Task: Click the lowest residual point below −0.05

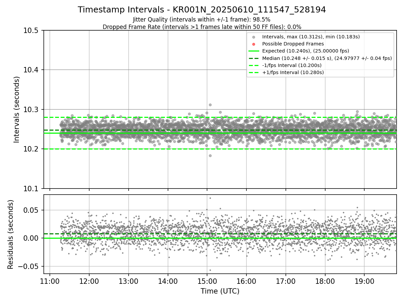Action: (210, 270)
